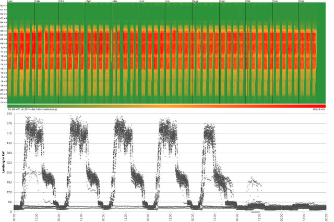Click the first 12:00 x-axis label
Viewport: 334px width, 222px height.
tap(37, 217)
